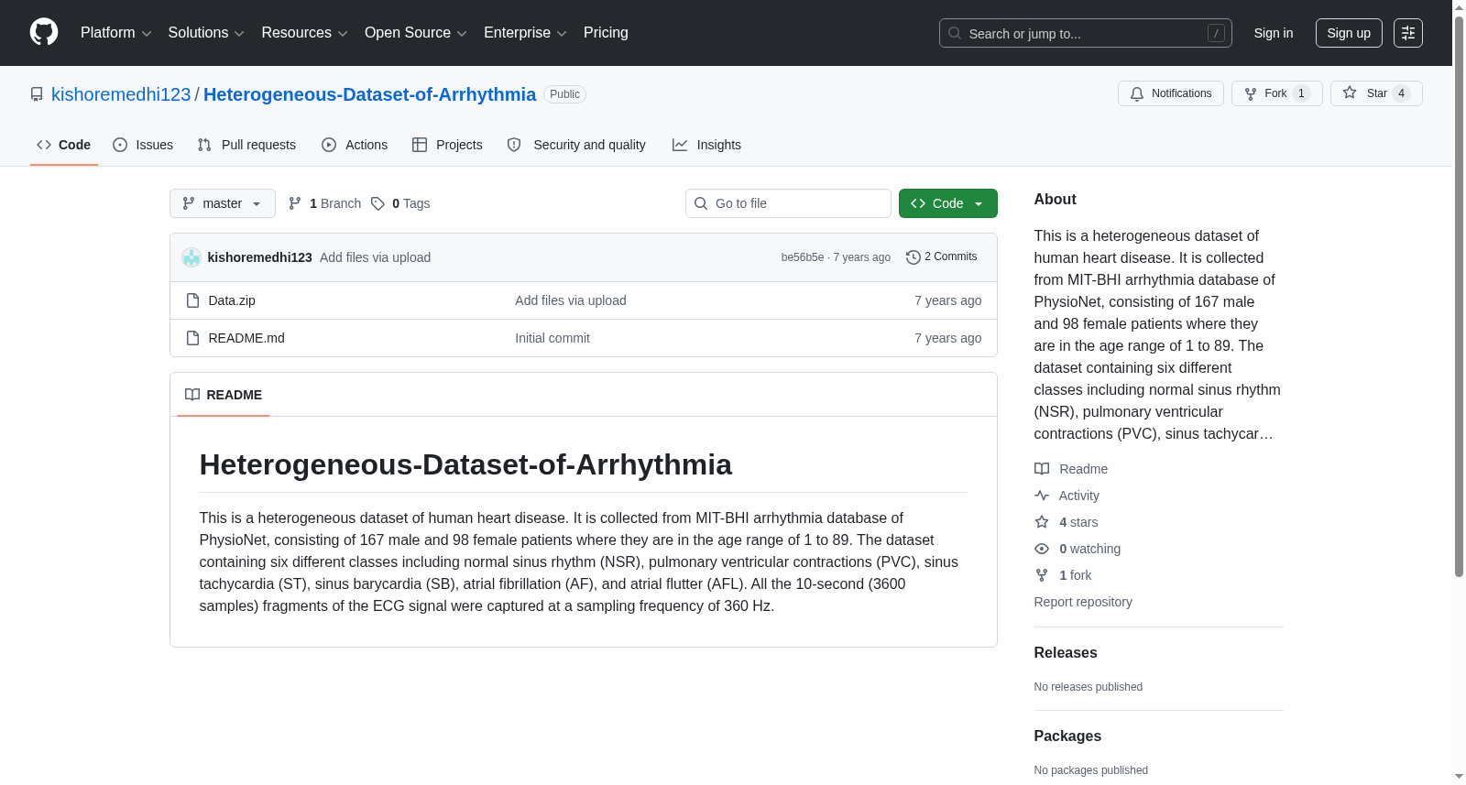
Task: Open the README.md file
Action: pos(246,338)
